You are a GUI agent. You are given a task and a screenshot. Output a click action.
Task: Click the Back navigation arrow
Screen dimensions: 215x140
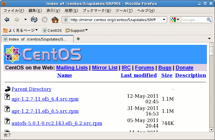7,20
